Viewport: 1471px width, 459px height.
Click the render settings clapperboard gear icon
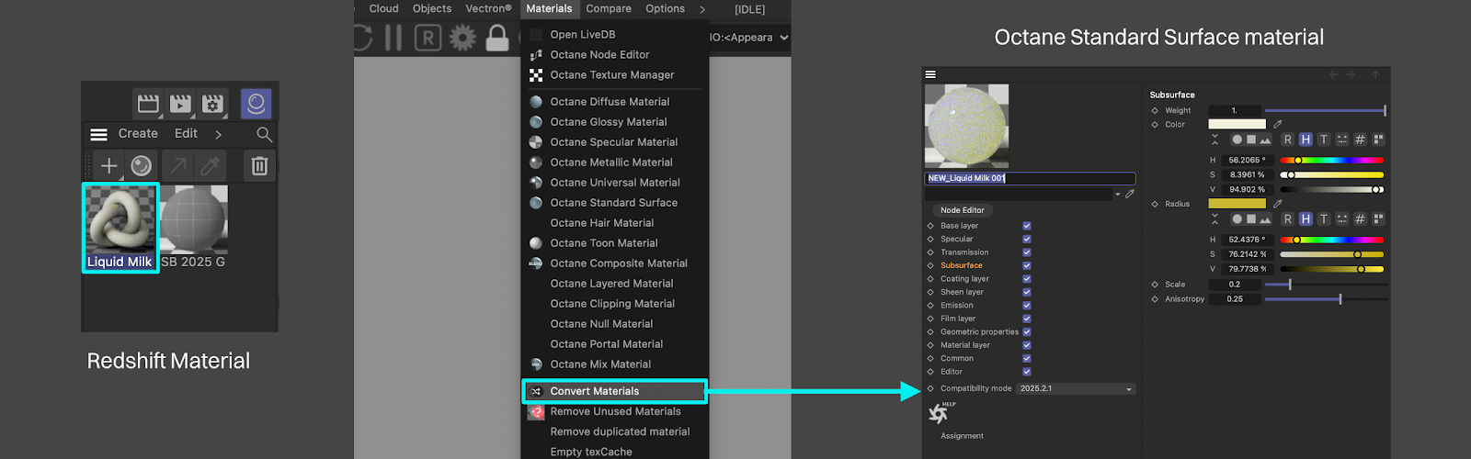[x=213, y=104]
